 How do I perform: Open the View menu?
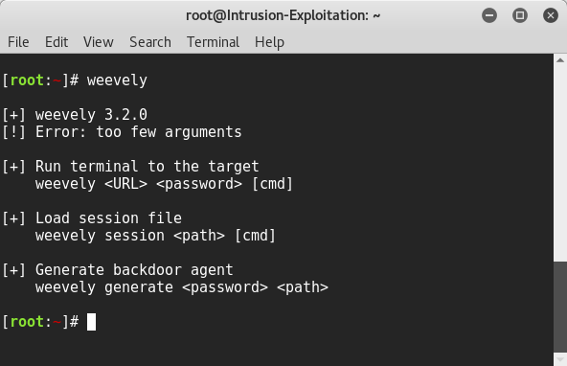pos(99,42)
